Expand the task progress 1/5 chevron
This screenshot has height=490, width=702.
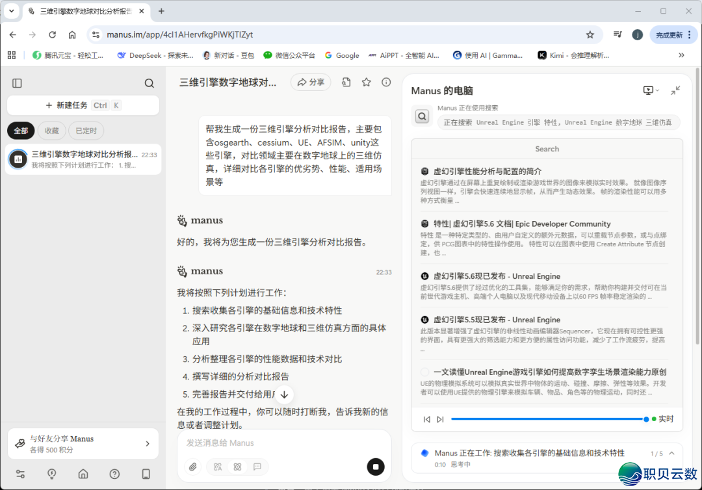671,454
